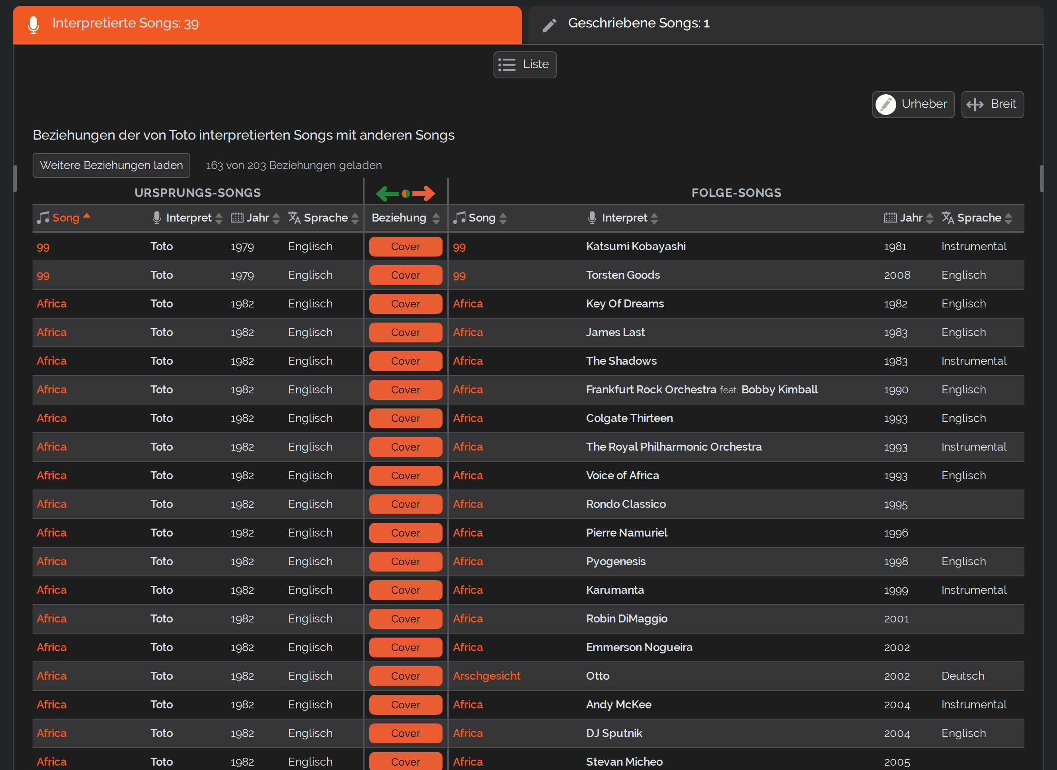Open The Shadows artist link
This screenshot has height=770, width=1057.
coord(621,361)
